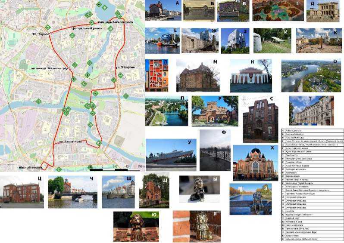Viewport: 344px width, 243px height.
Task: Select photo В by the water
Action: click(233, 11)
